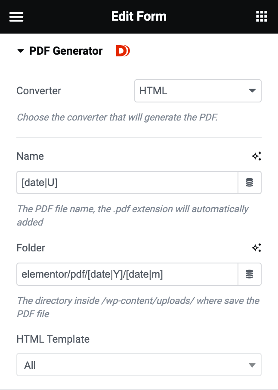Screen dimensions: 278x390
Task: Focus the Folder path input field
Action: pyautogui.click(x=127, y=274)
